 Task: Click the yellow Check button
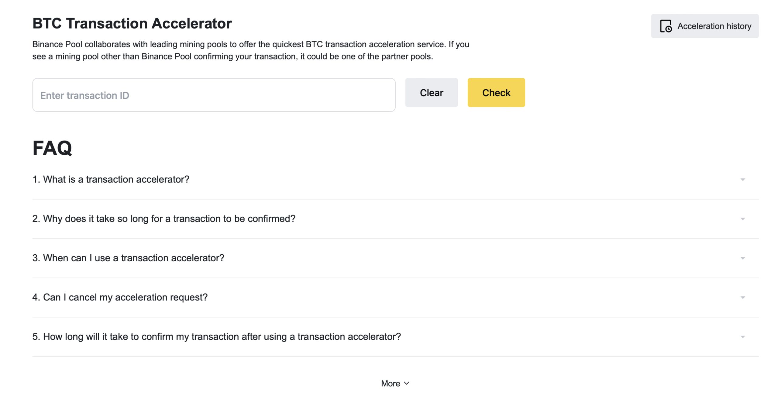[496, 93]
